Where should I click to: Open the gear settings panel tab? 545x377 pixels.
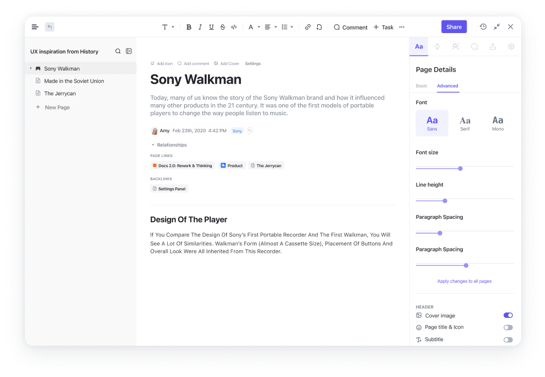(511, 46)
